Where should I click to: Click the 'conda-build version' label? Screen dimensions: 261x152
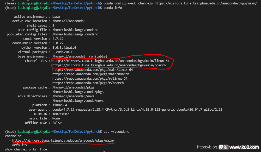click(x=30, y=43)
